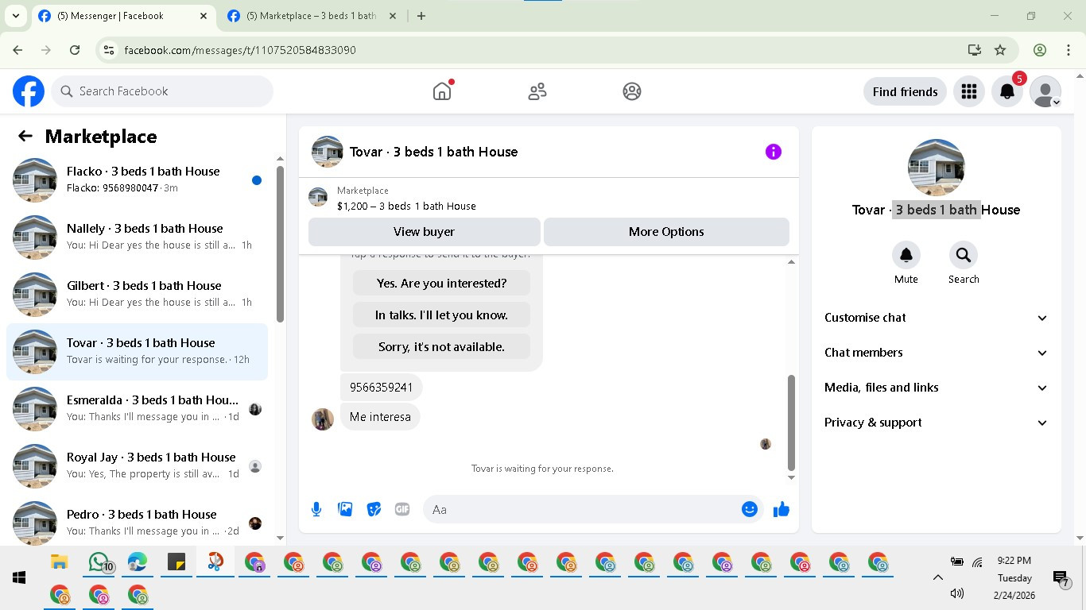1086x610 pixels.
Task: Open the Groups icon in top navigation
Action: pos(632,91)
